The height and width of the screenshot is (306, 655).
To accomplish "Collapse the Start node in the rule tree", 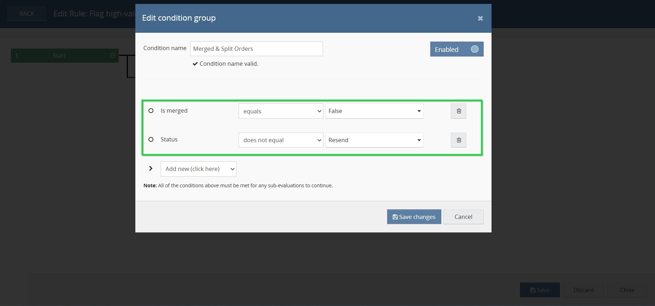I will [x=113, y=55].
